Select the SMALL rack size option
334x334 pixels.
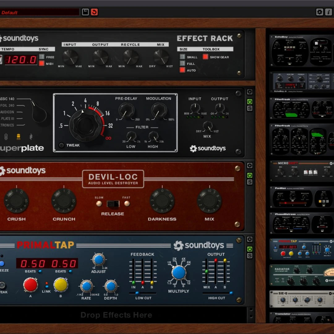tap(182, 57)
